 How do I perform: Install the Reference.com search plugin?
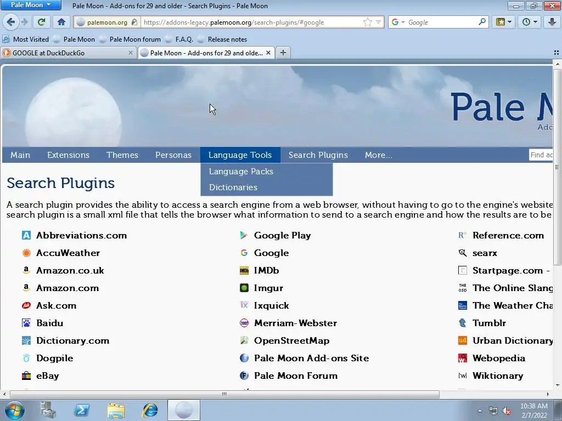[508, 235]
